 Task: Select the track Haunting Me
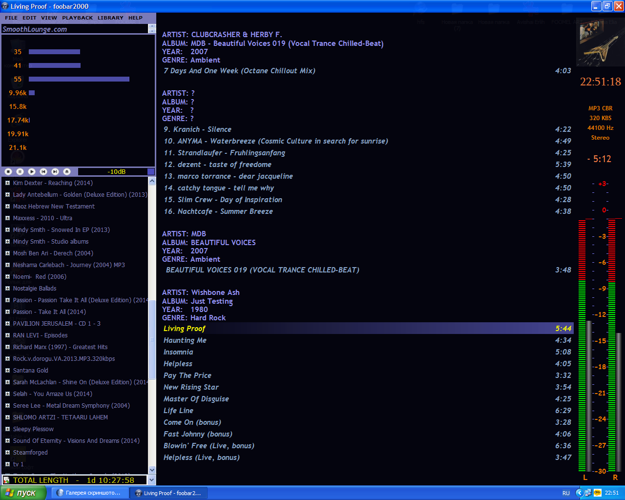185,340
